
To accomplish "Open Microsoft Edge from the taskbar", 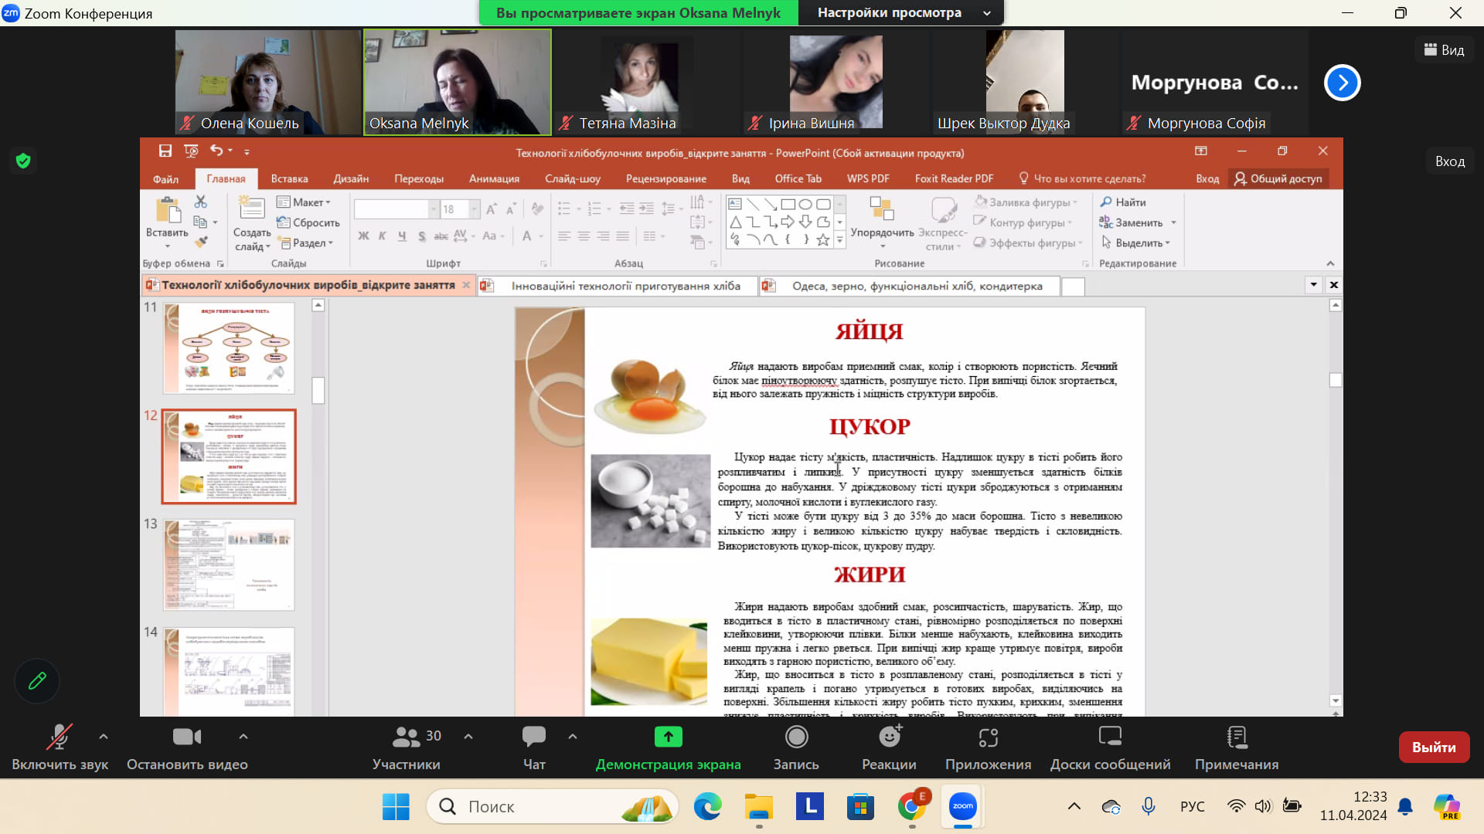I will [707, 807].
